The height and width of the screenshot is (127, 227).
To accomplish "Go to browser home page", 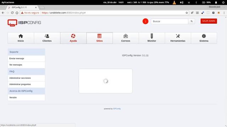I will click(x=17, y=13).
